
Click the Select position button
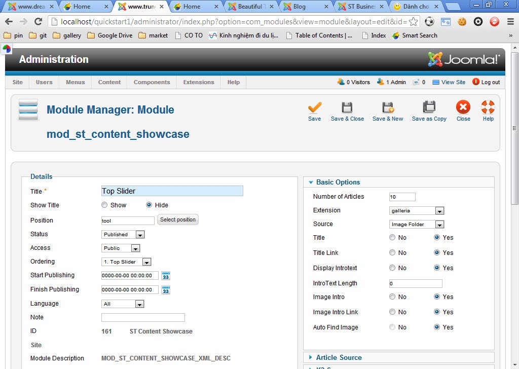point(177,220)
